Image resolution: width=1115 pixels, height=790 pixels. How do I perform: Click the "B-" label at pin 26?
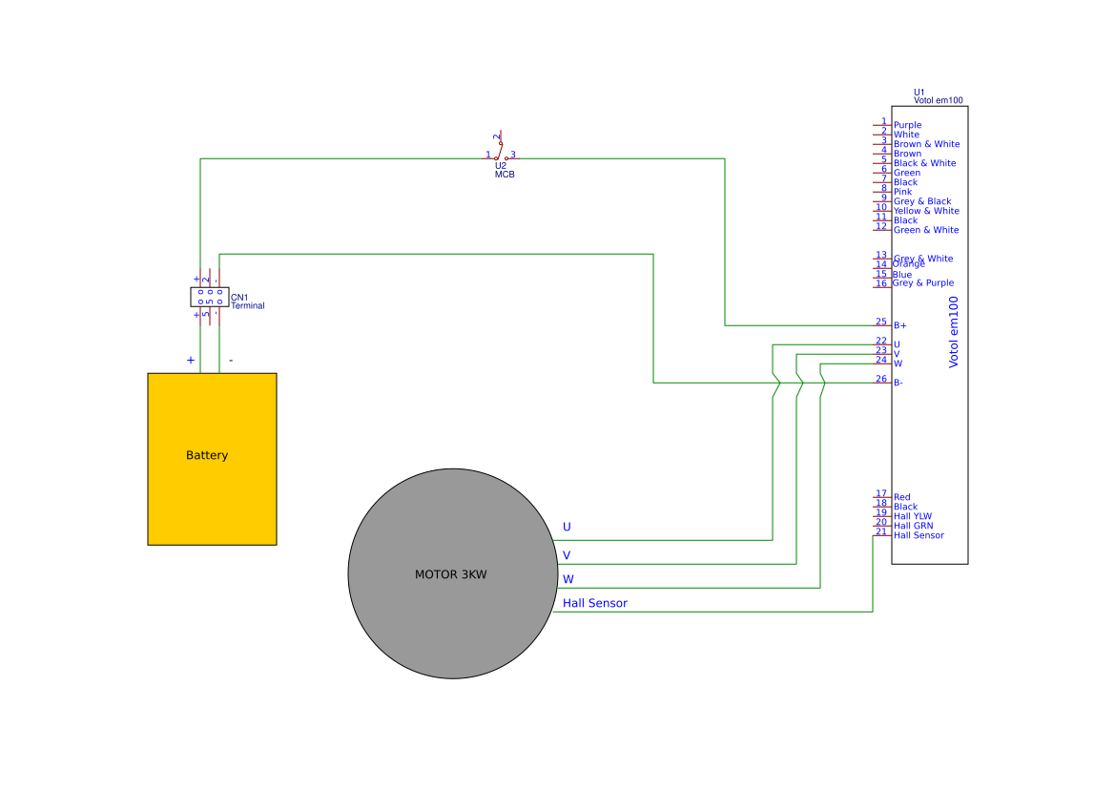[898, 383]
